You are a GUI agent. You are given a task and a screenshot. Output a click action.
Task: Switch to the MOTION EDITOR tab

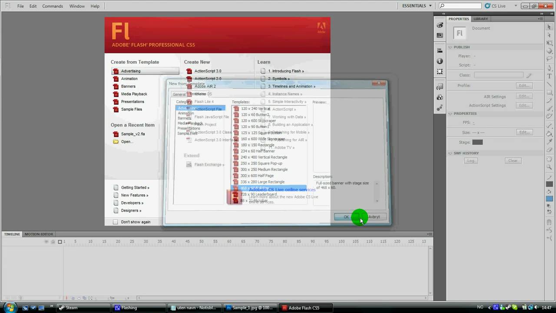pos(39,234)
